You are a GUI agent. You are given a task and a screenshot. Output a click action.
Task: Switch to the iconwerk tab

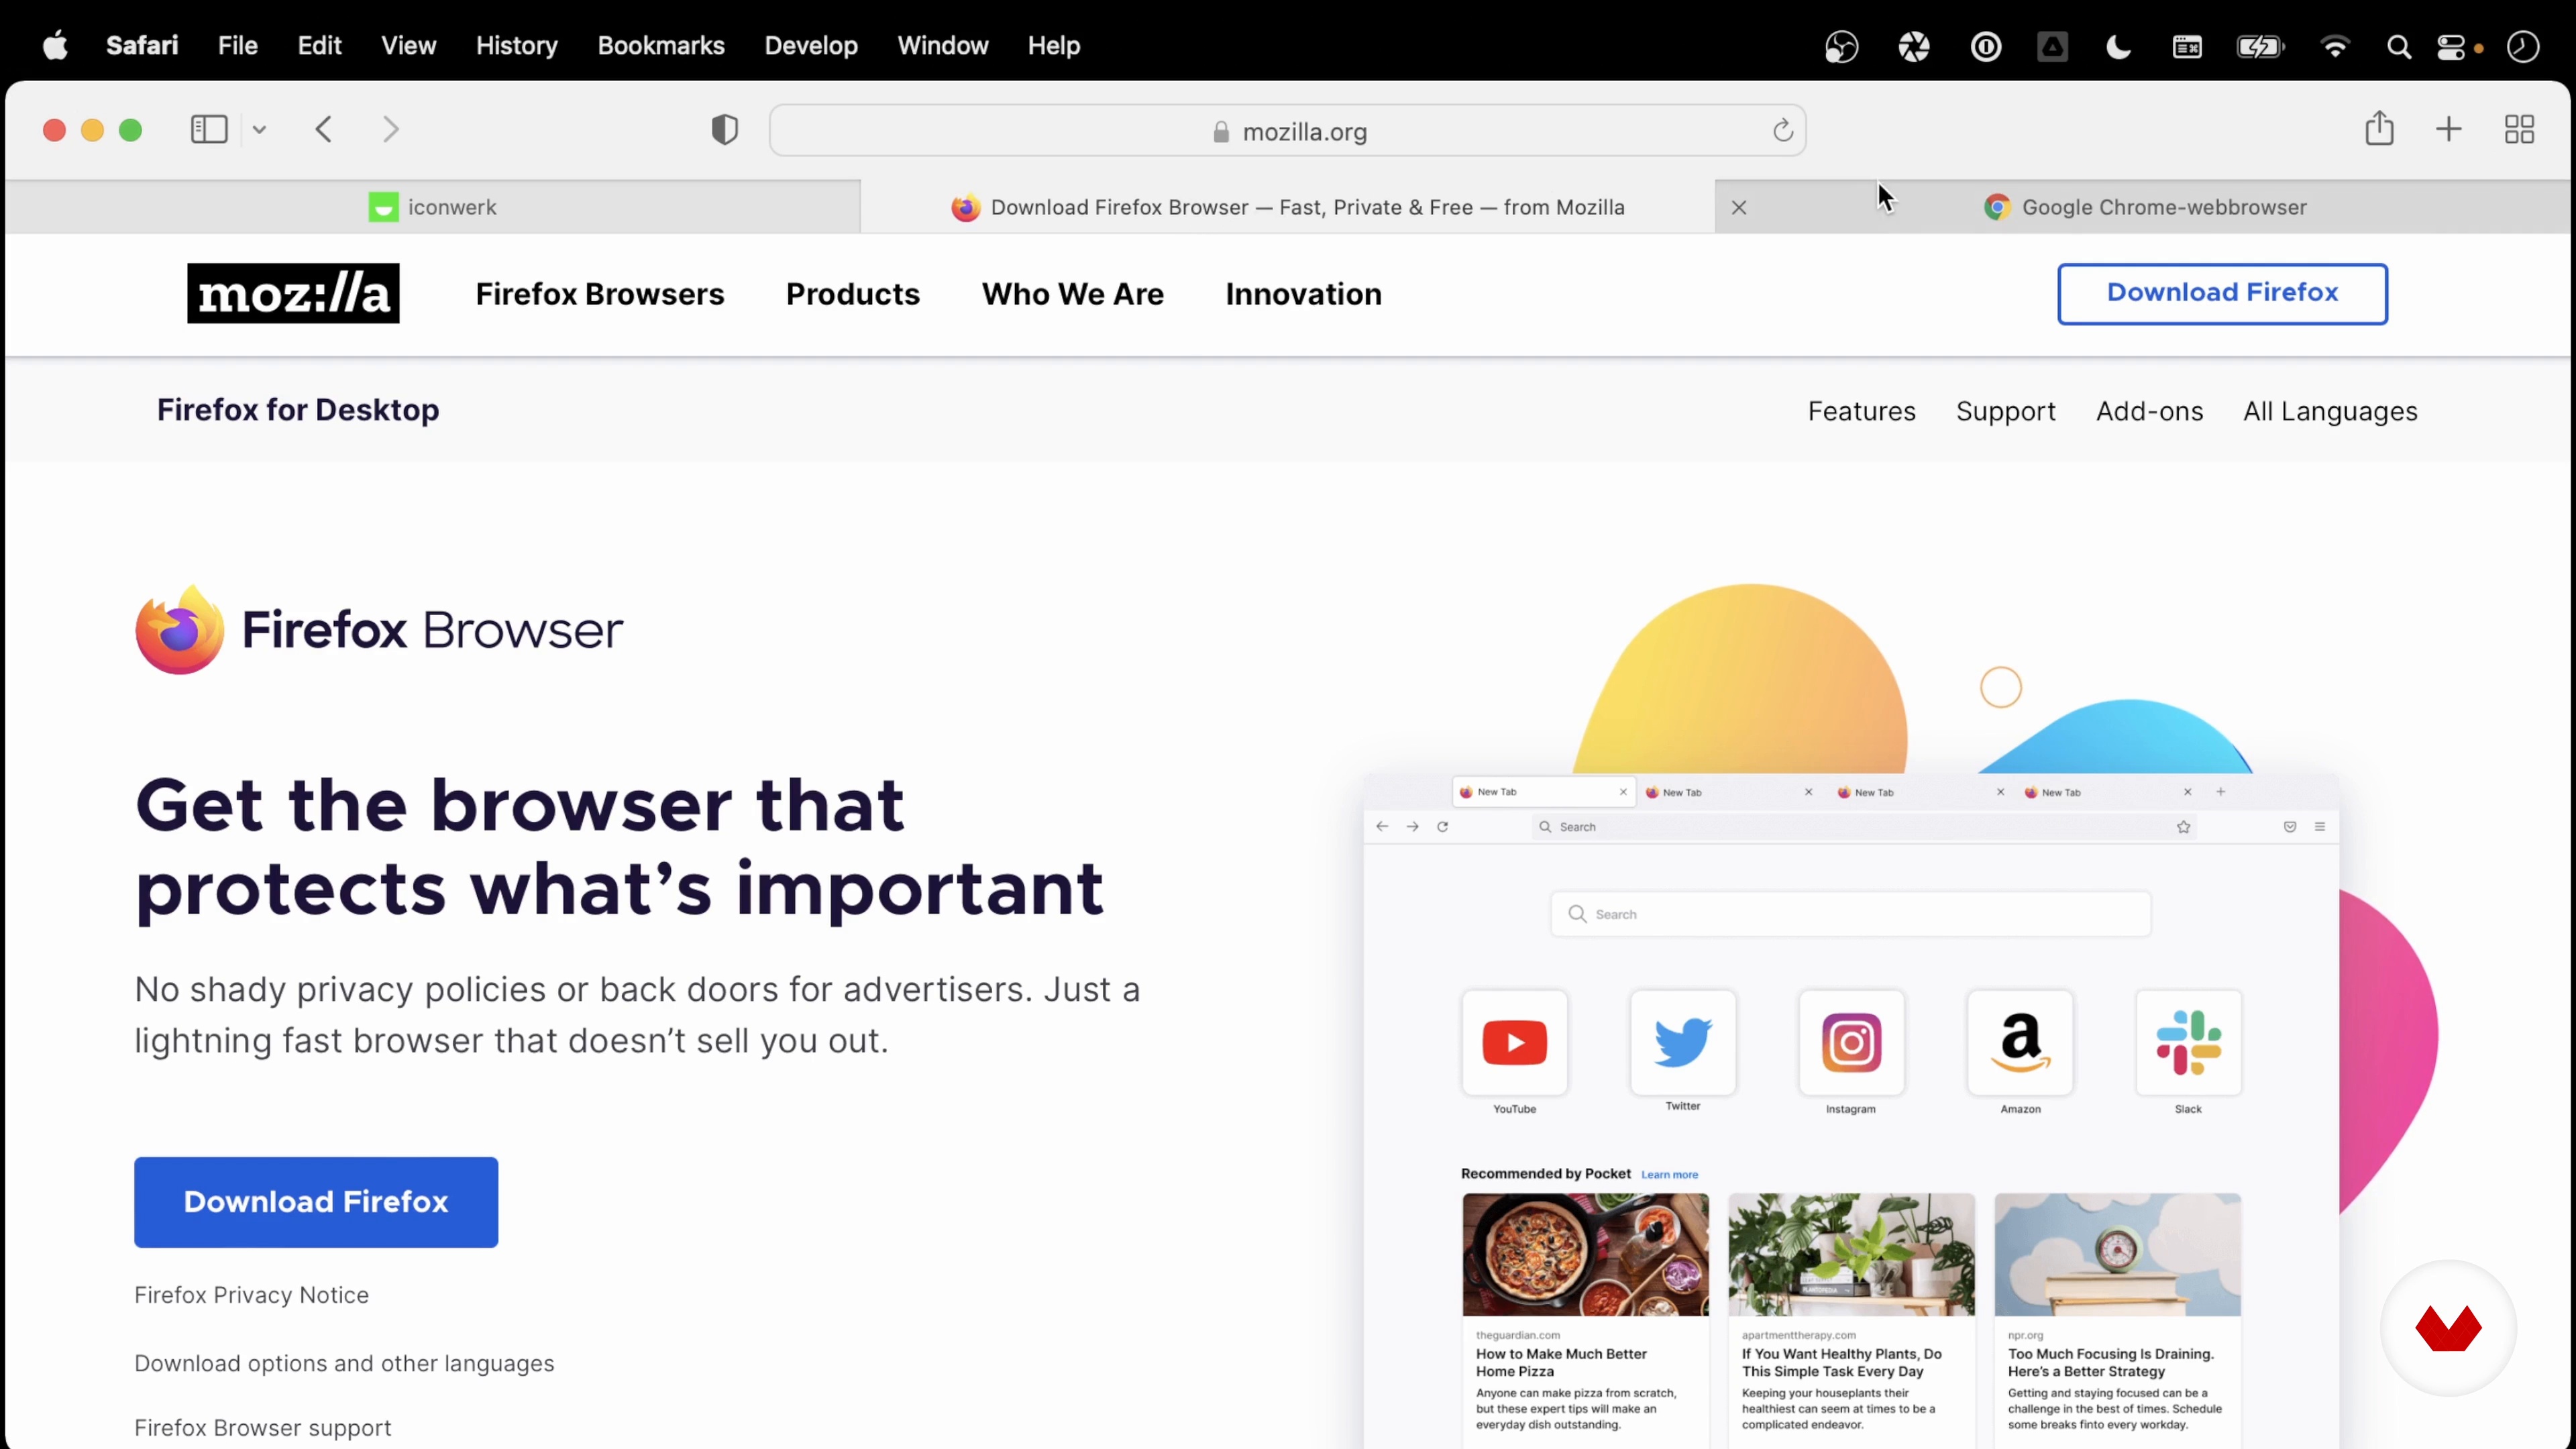[432, 207]
